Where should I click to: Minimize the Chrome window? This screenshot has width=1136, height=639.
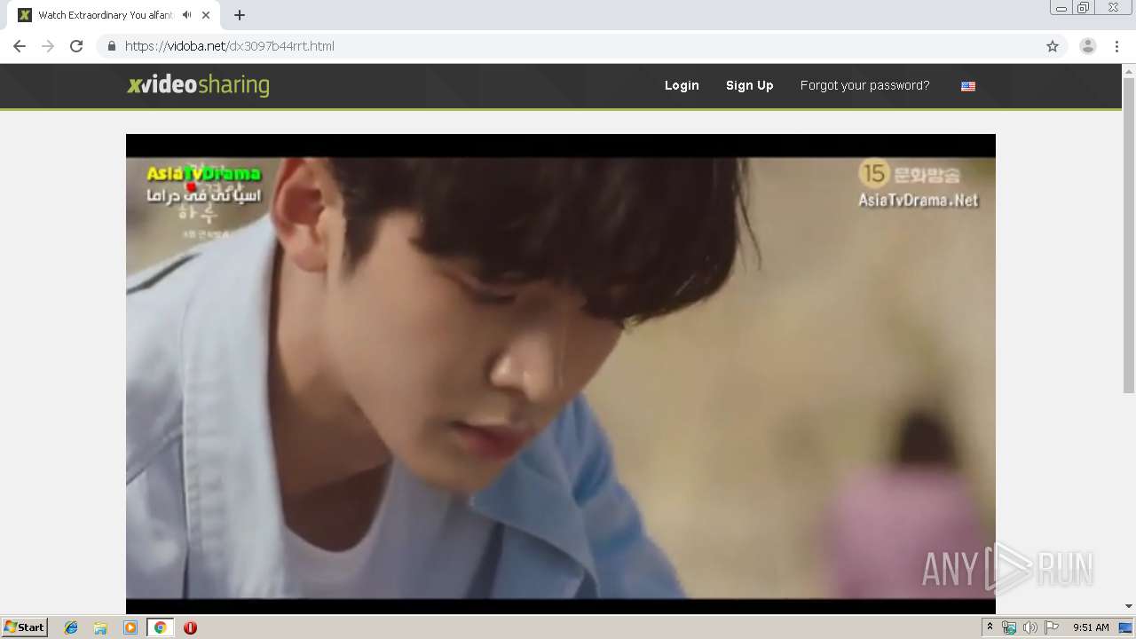coord(1061,8)
